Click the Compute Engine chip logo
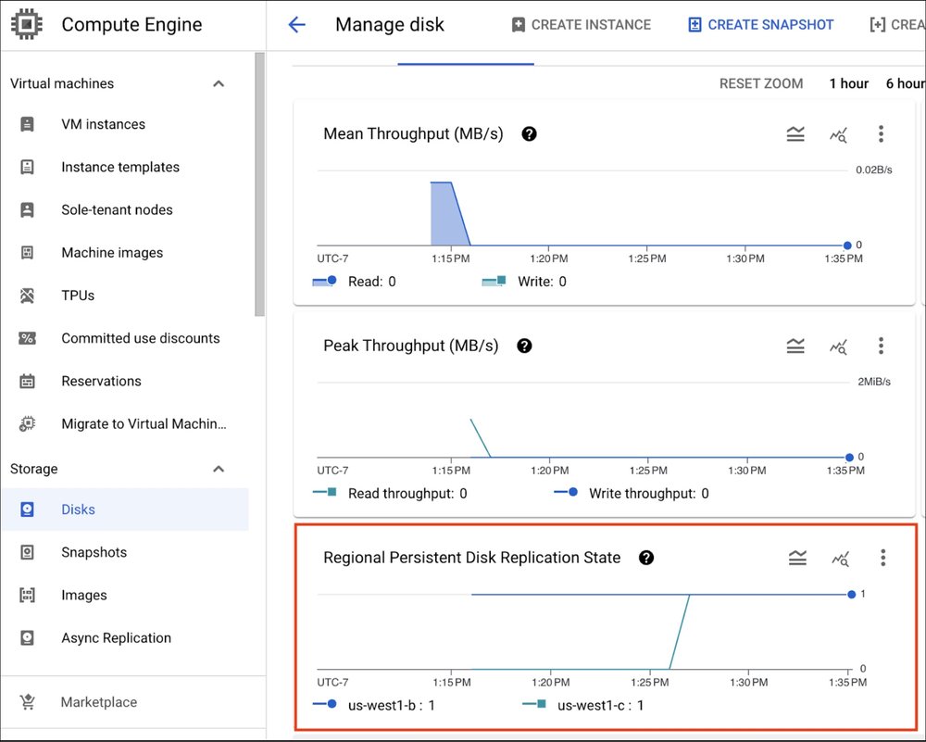This screenshot has width=926, height=742. pyautogui.click(x=27, y=24)
